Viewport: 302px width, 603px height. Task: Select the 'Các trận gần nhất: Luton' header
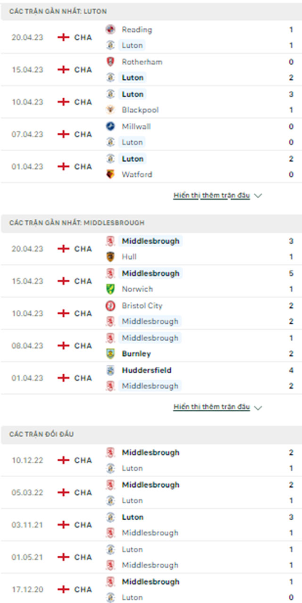[151, 11]
